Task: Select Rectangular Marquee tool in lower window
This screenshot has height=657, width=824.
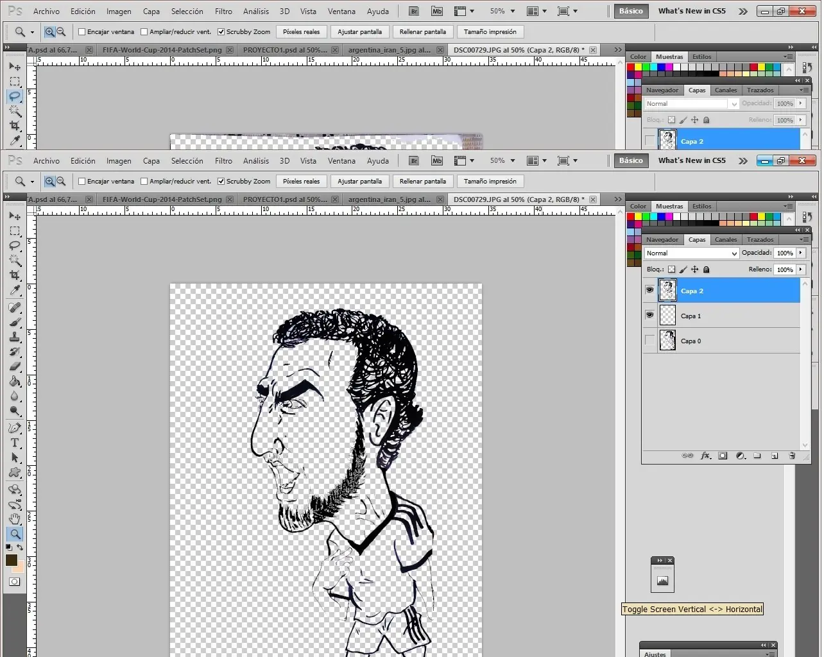Action: [15, 231]
